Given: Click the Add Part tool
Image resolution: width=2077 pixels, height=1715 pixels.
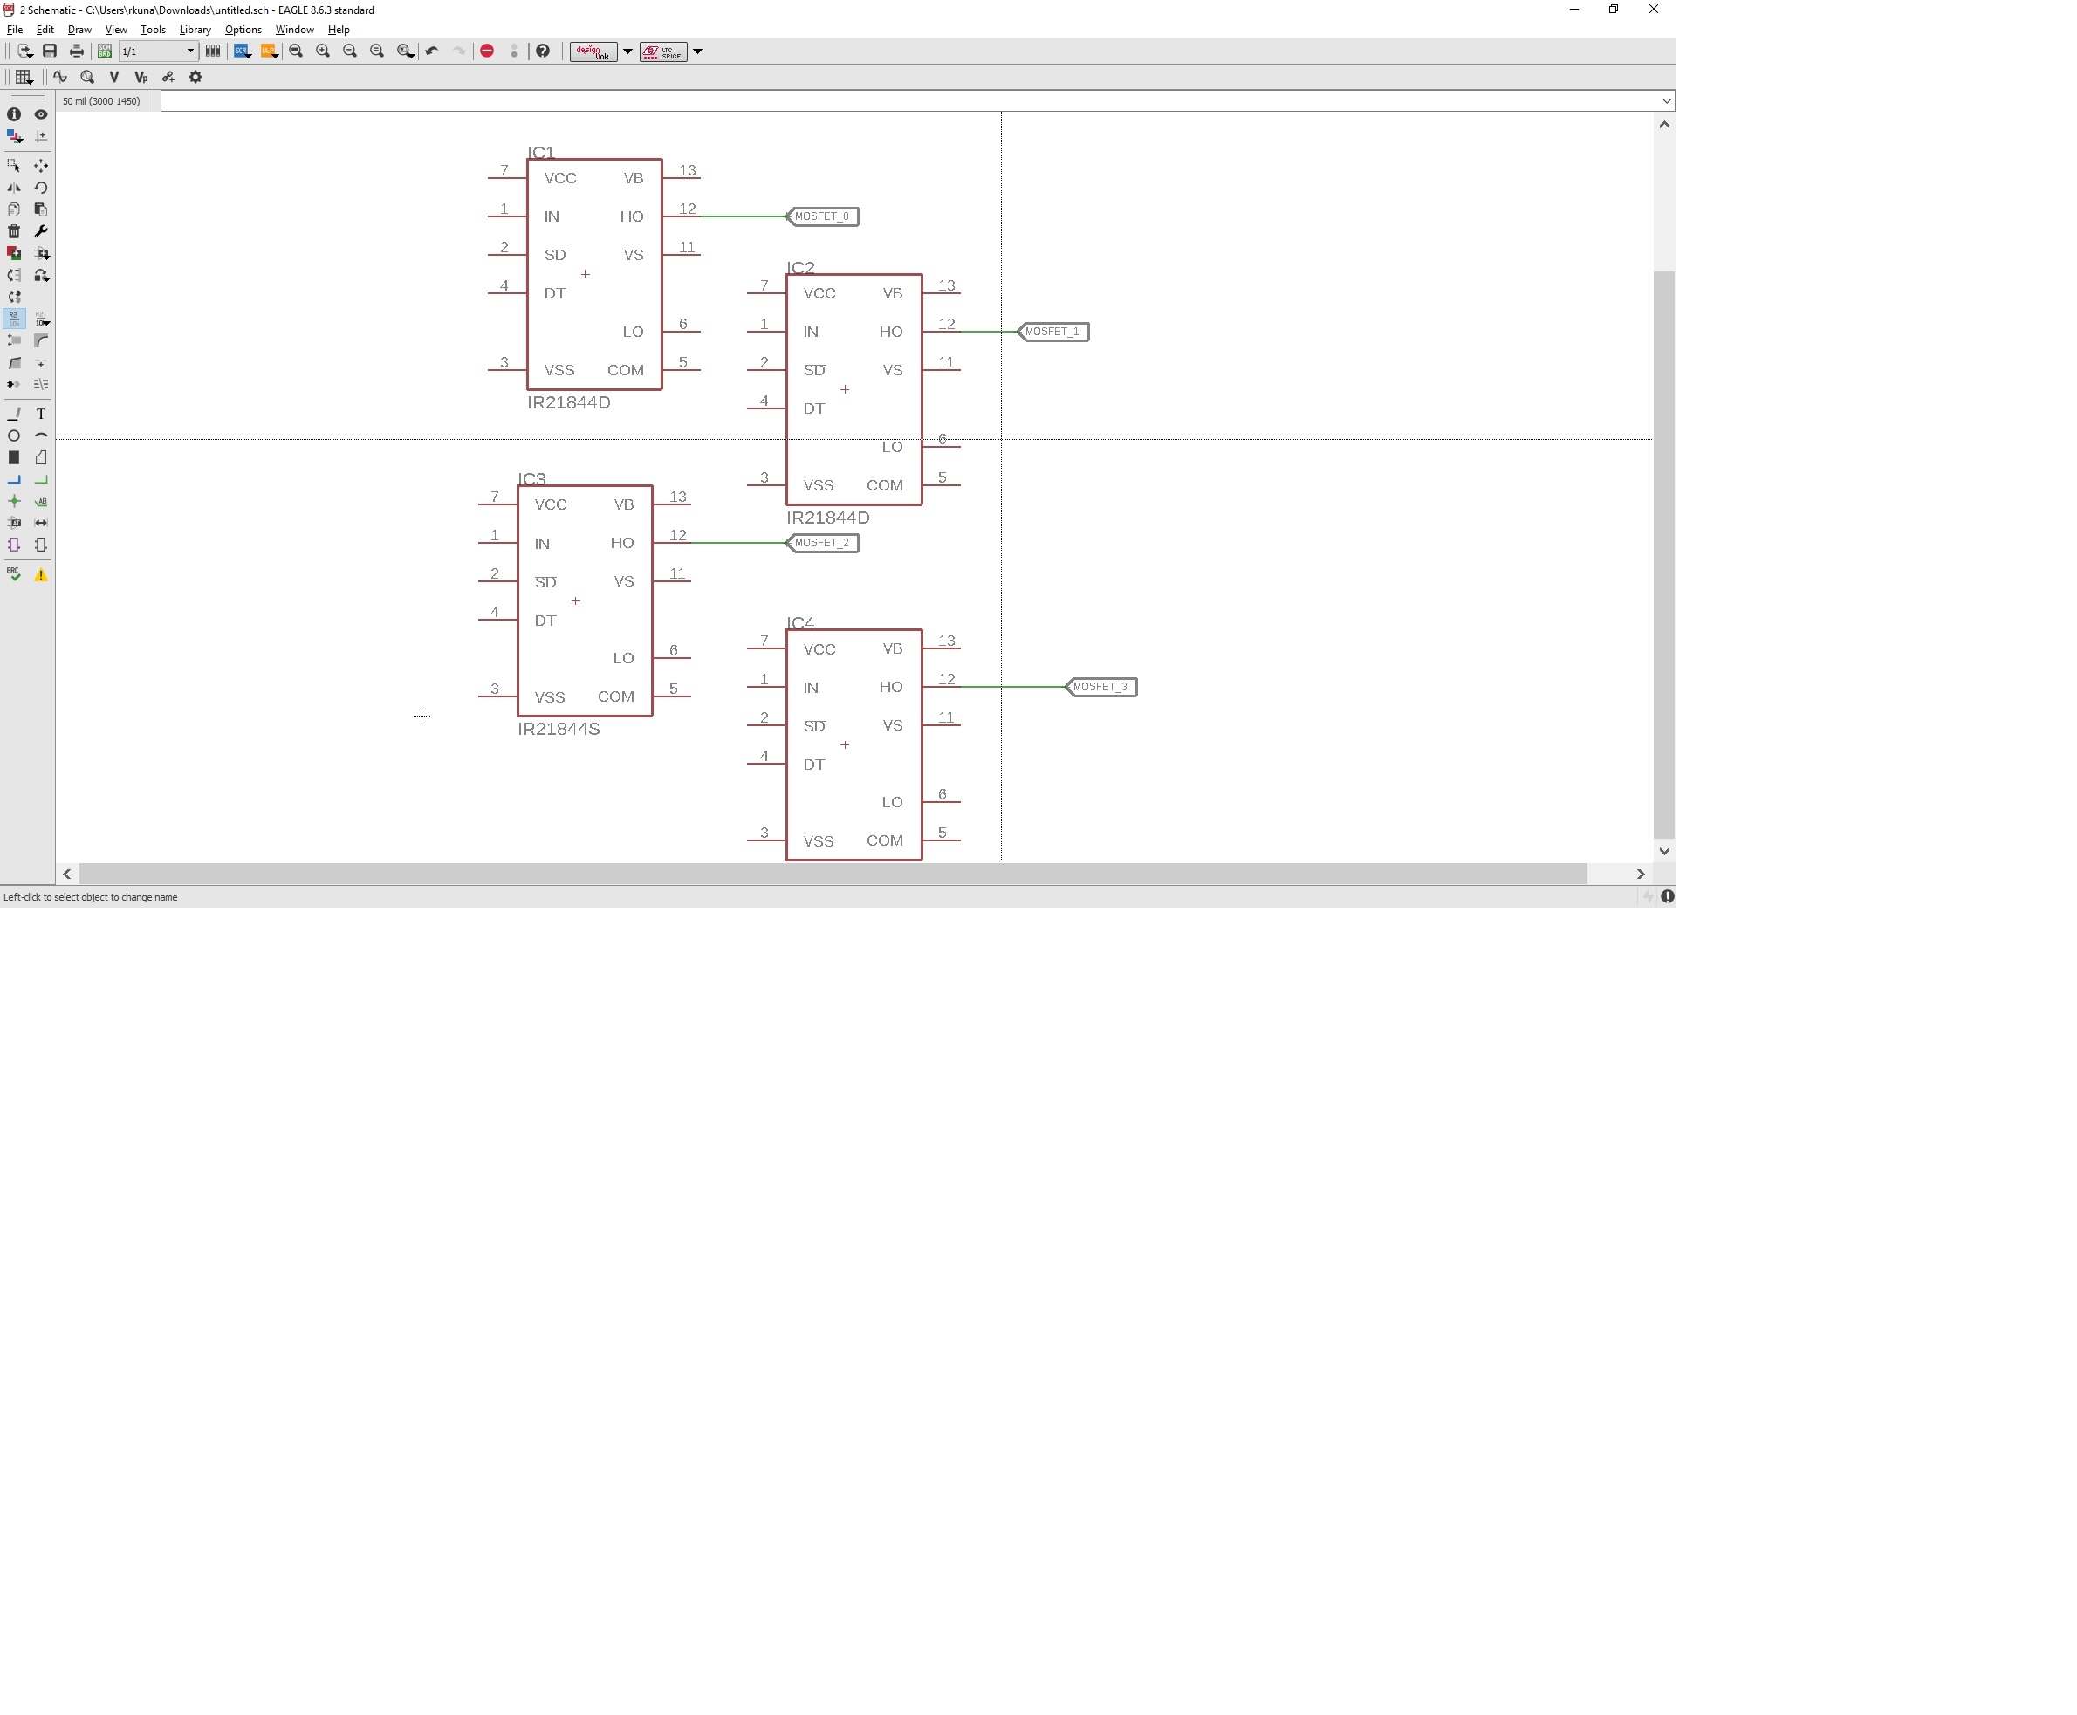Looking at the screenshot, I should 14,253.
